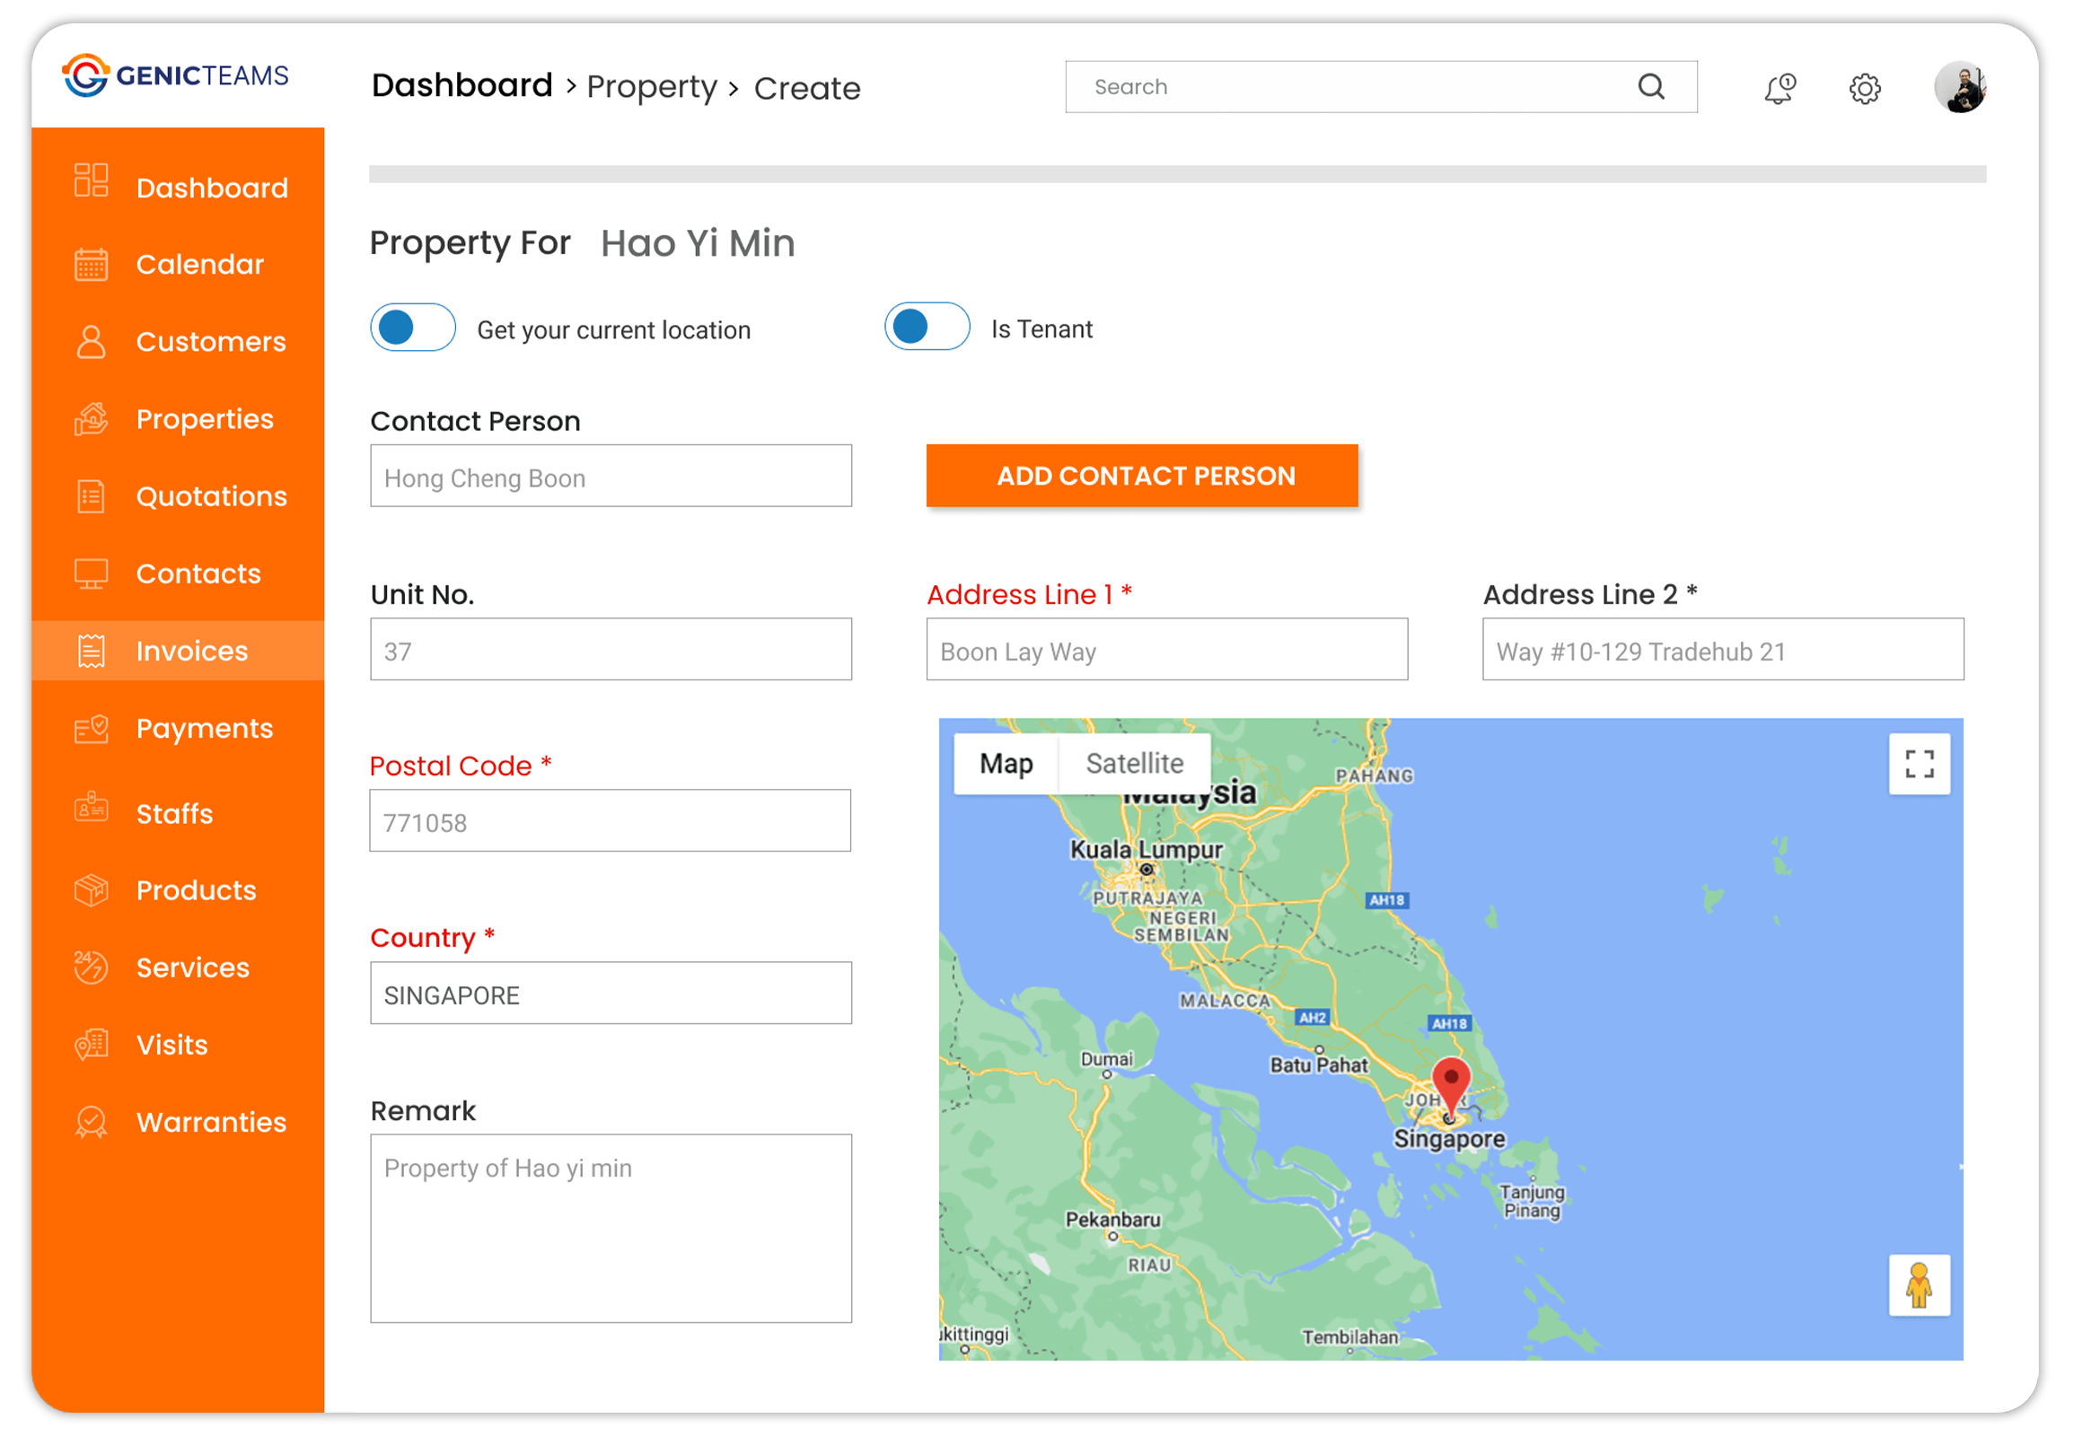Toggle the Is Tenant switch

[x=927, y=327]
